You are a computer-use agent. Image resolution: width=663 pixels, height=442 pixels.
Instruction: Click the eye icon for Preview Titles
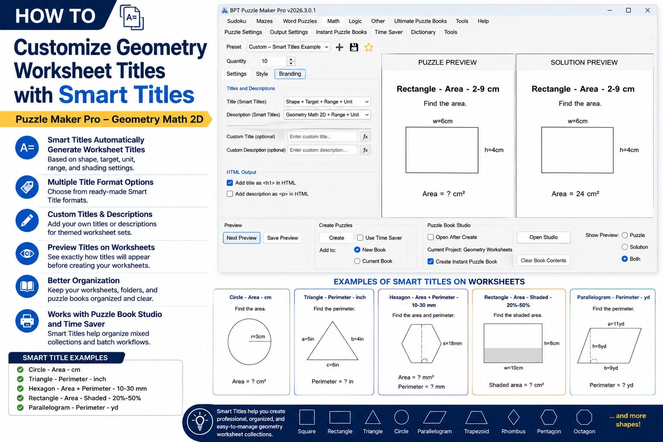pos(27,254)
